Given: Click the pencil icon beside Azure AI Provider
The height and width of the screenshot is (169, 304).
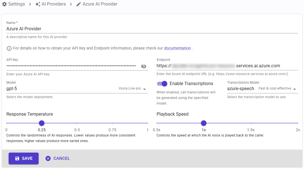Looking at the screenshot, I should pyautogui.click(x=79, y=4).
